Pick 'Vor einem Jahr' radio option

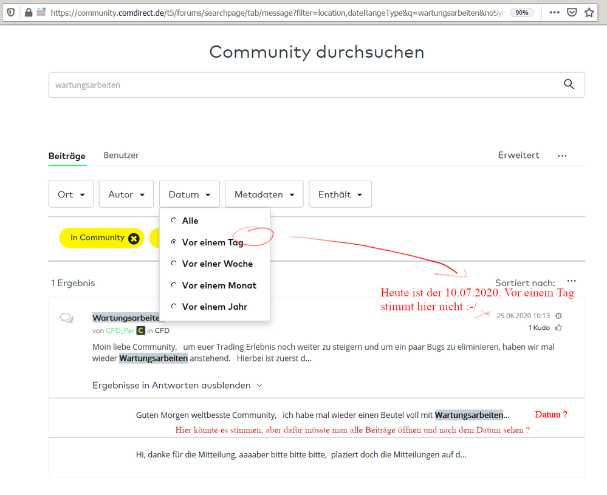point(174,307)
